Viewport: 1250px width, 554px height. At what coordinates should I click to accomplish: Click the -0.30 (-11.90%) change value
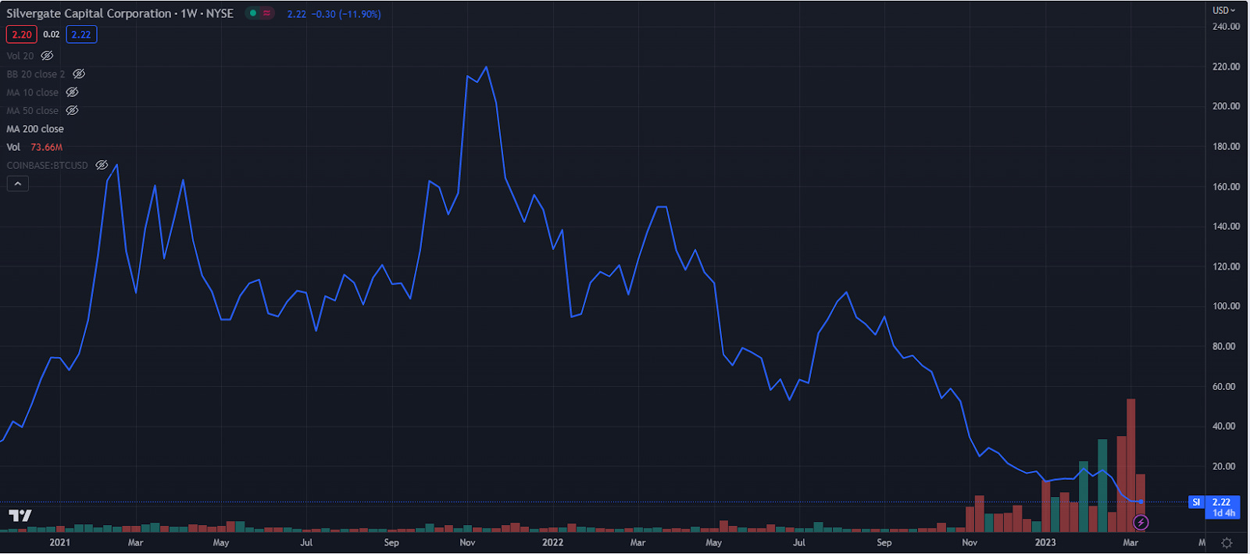347,14
